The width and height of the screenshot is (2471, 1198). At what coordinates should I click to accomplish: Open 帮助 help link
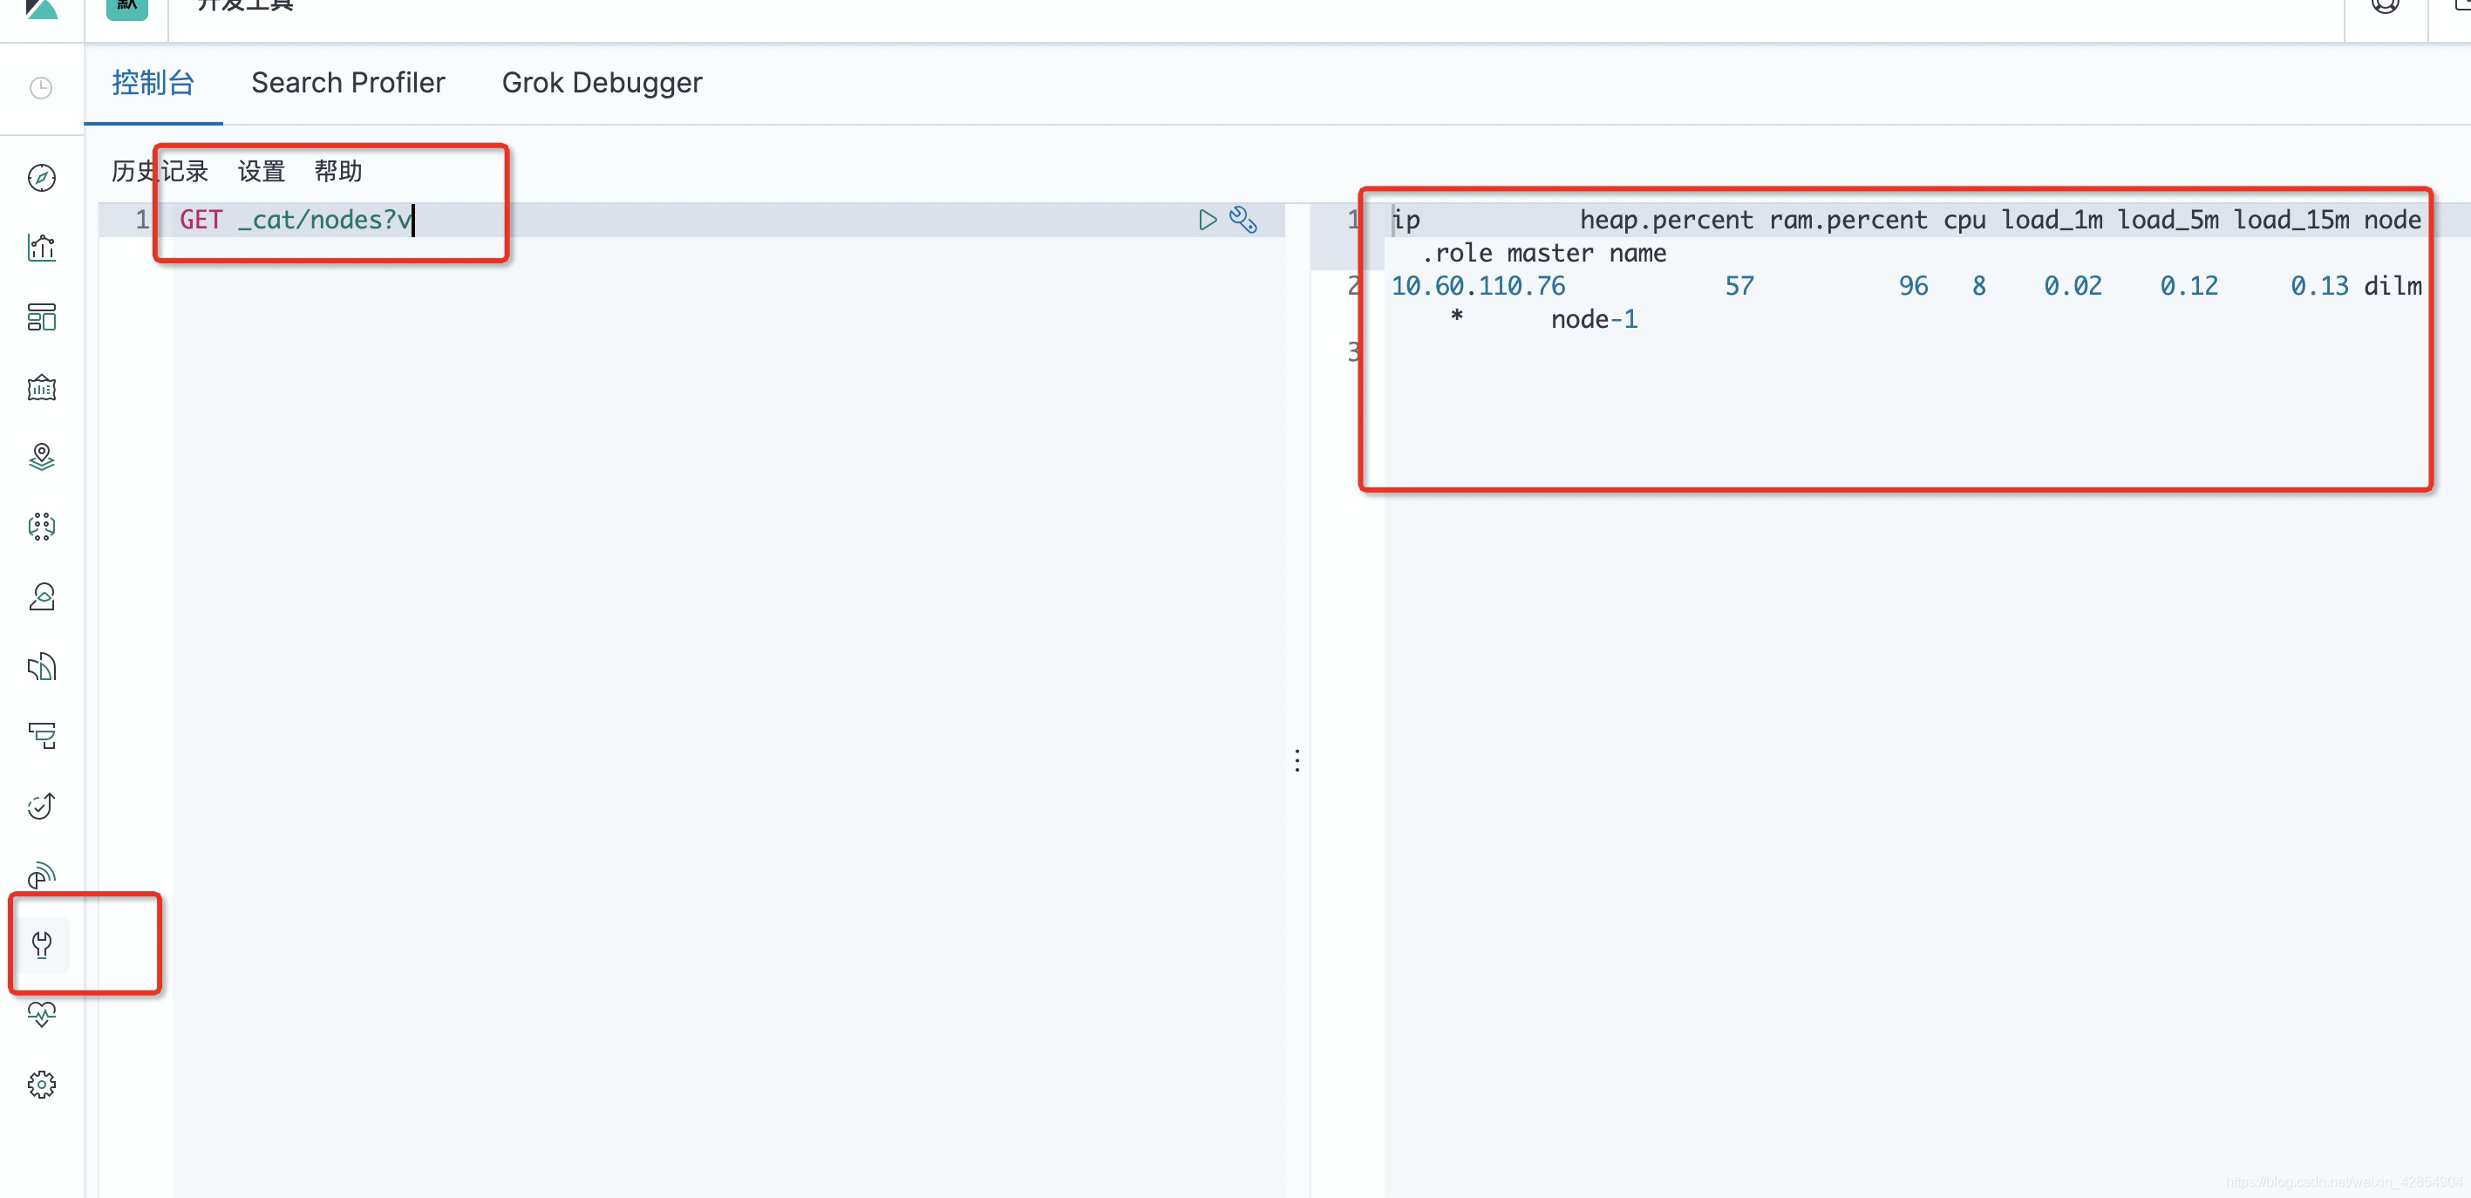337,172
